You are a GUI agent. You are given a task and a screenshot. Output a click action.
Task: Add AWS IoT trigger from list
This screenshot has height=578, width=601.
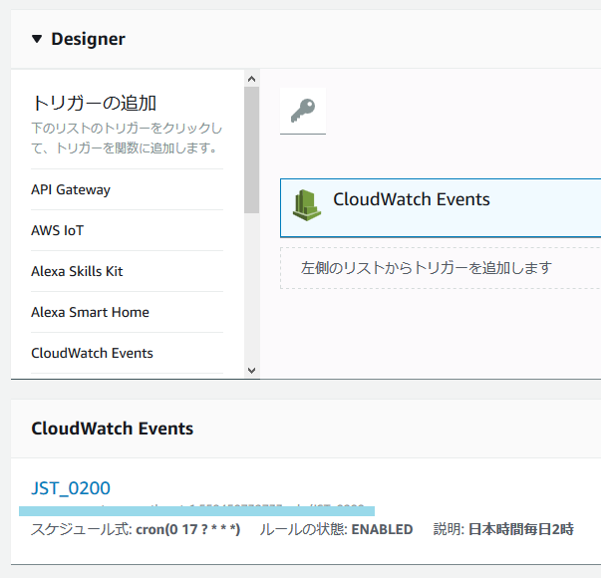[58, 230]
